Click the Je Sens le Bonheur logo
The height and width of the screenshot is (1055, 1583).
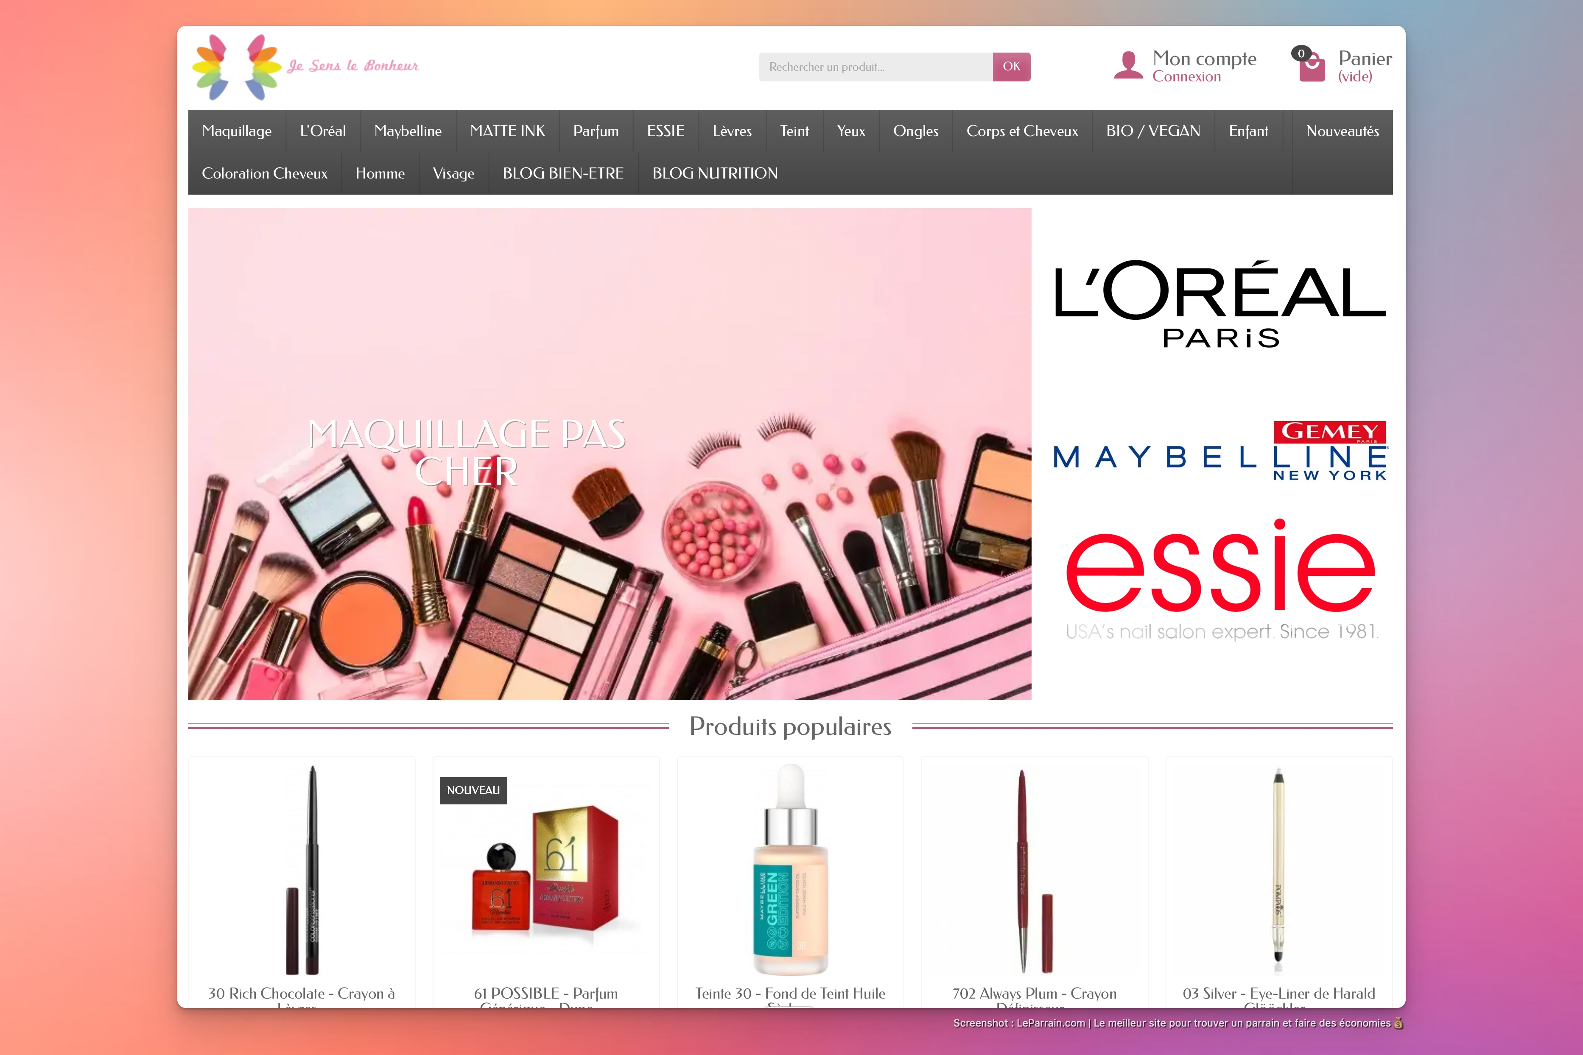(x=305, y=67)
